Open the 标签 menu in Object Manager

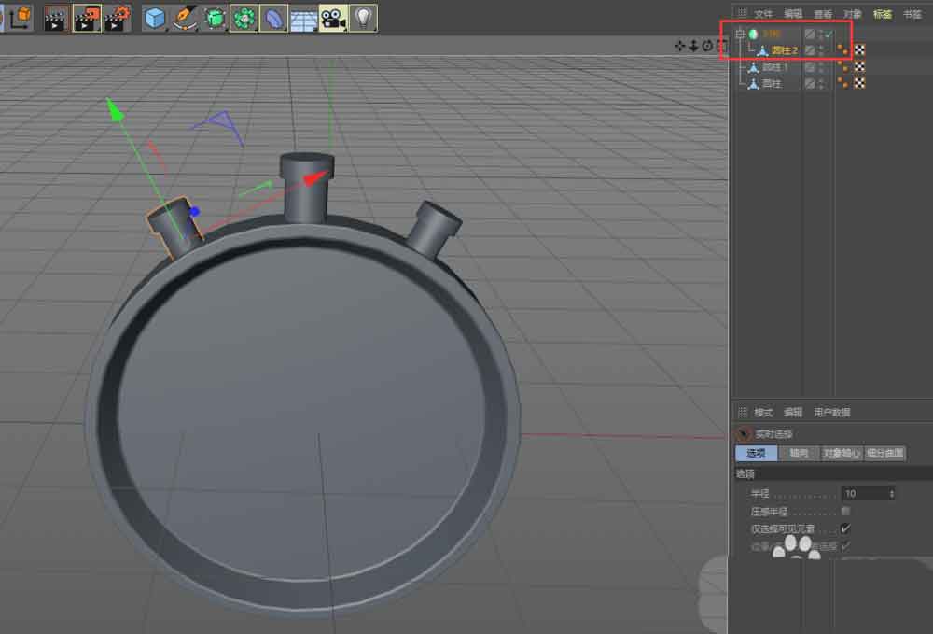882,14
